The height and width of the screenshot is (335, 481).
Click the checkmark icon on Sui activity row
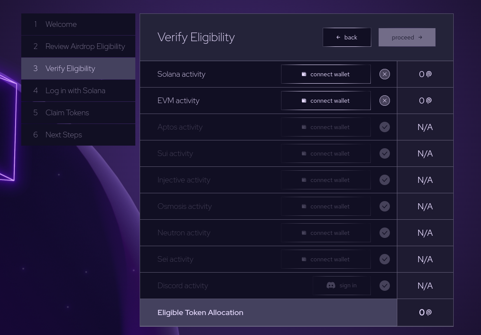pos(384,153)
